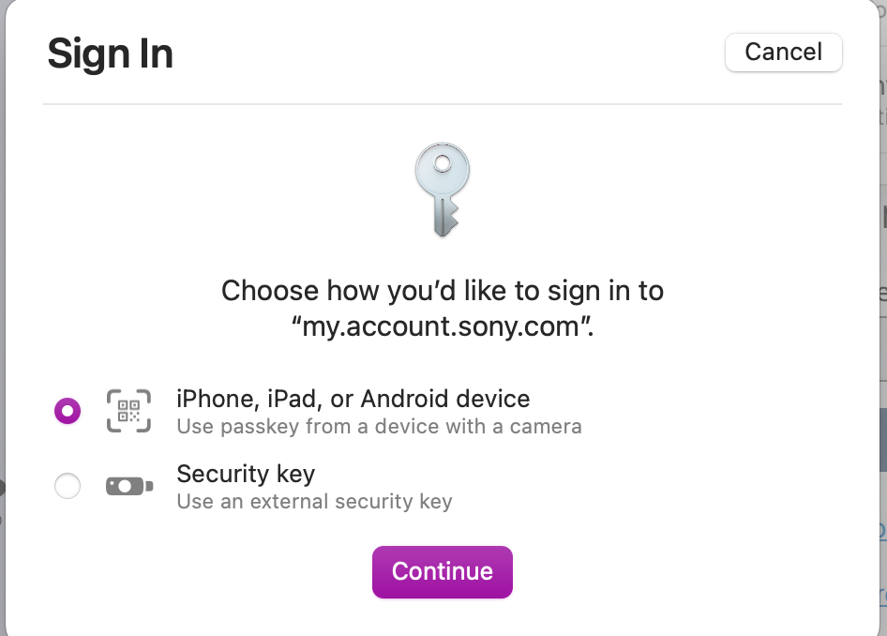Click the "my.account.sony.com" domain text
This screenshot has height=636, width=887.
click(x=442, y=327)
